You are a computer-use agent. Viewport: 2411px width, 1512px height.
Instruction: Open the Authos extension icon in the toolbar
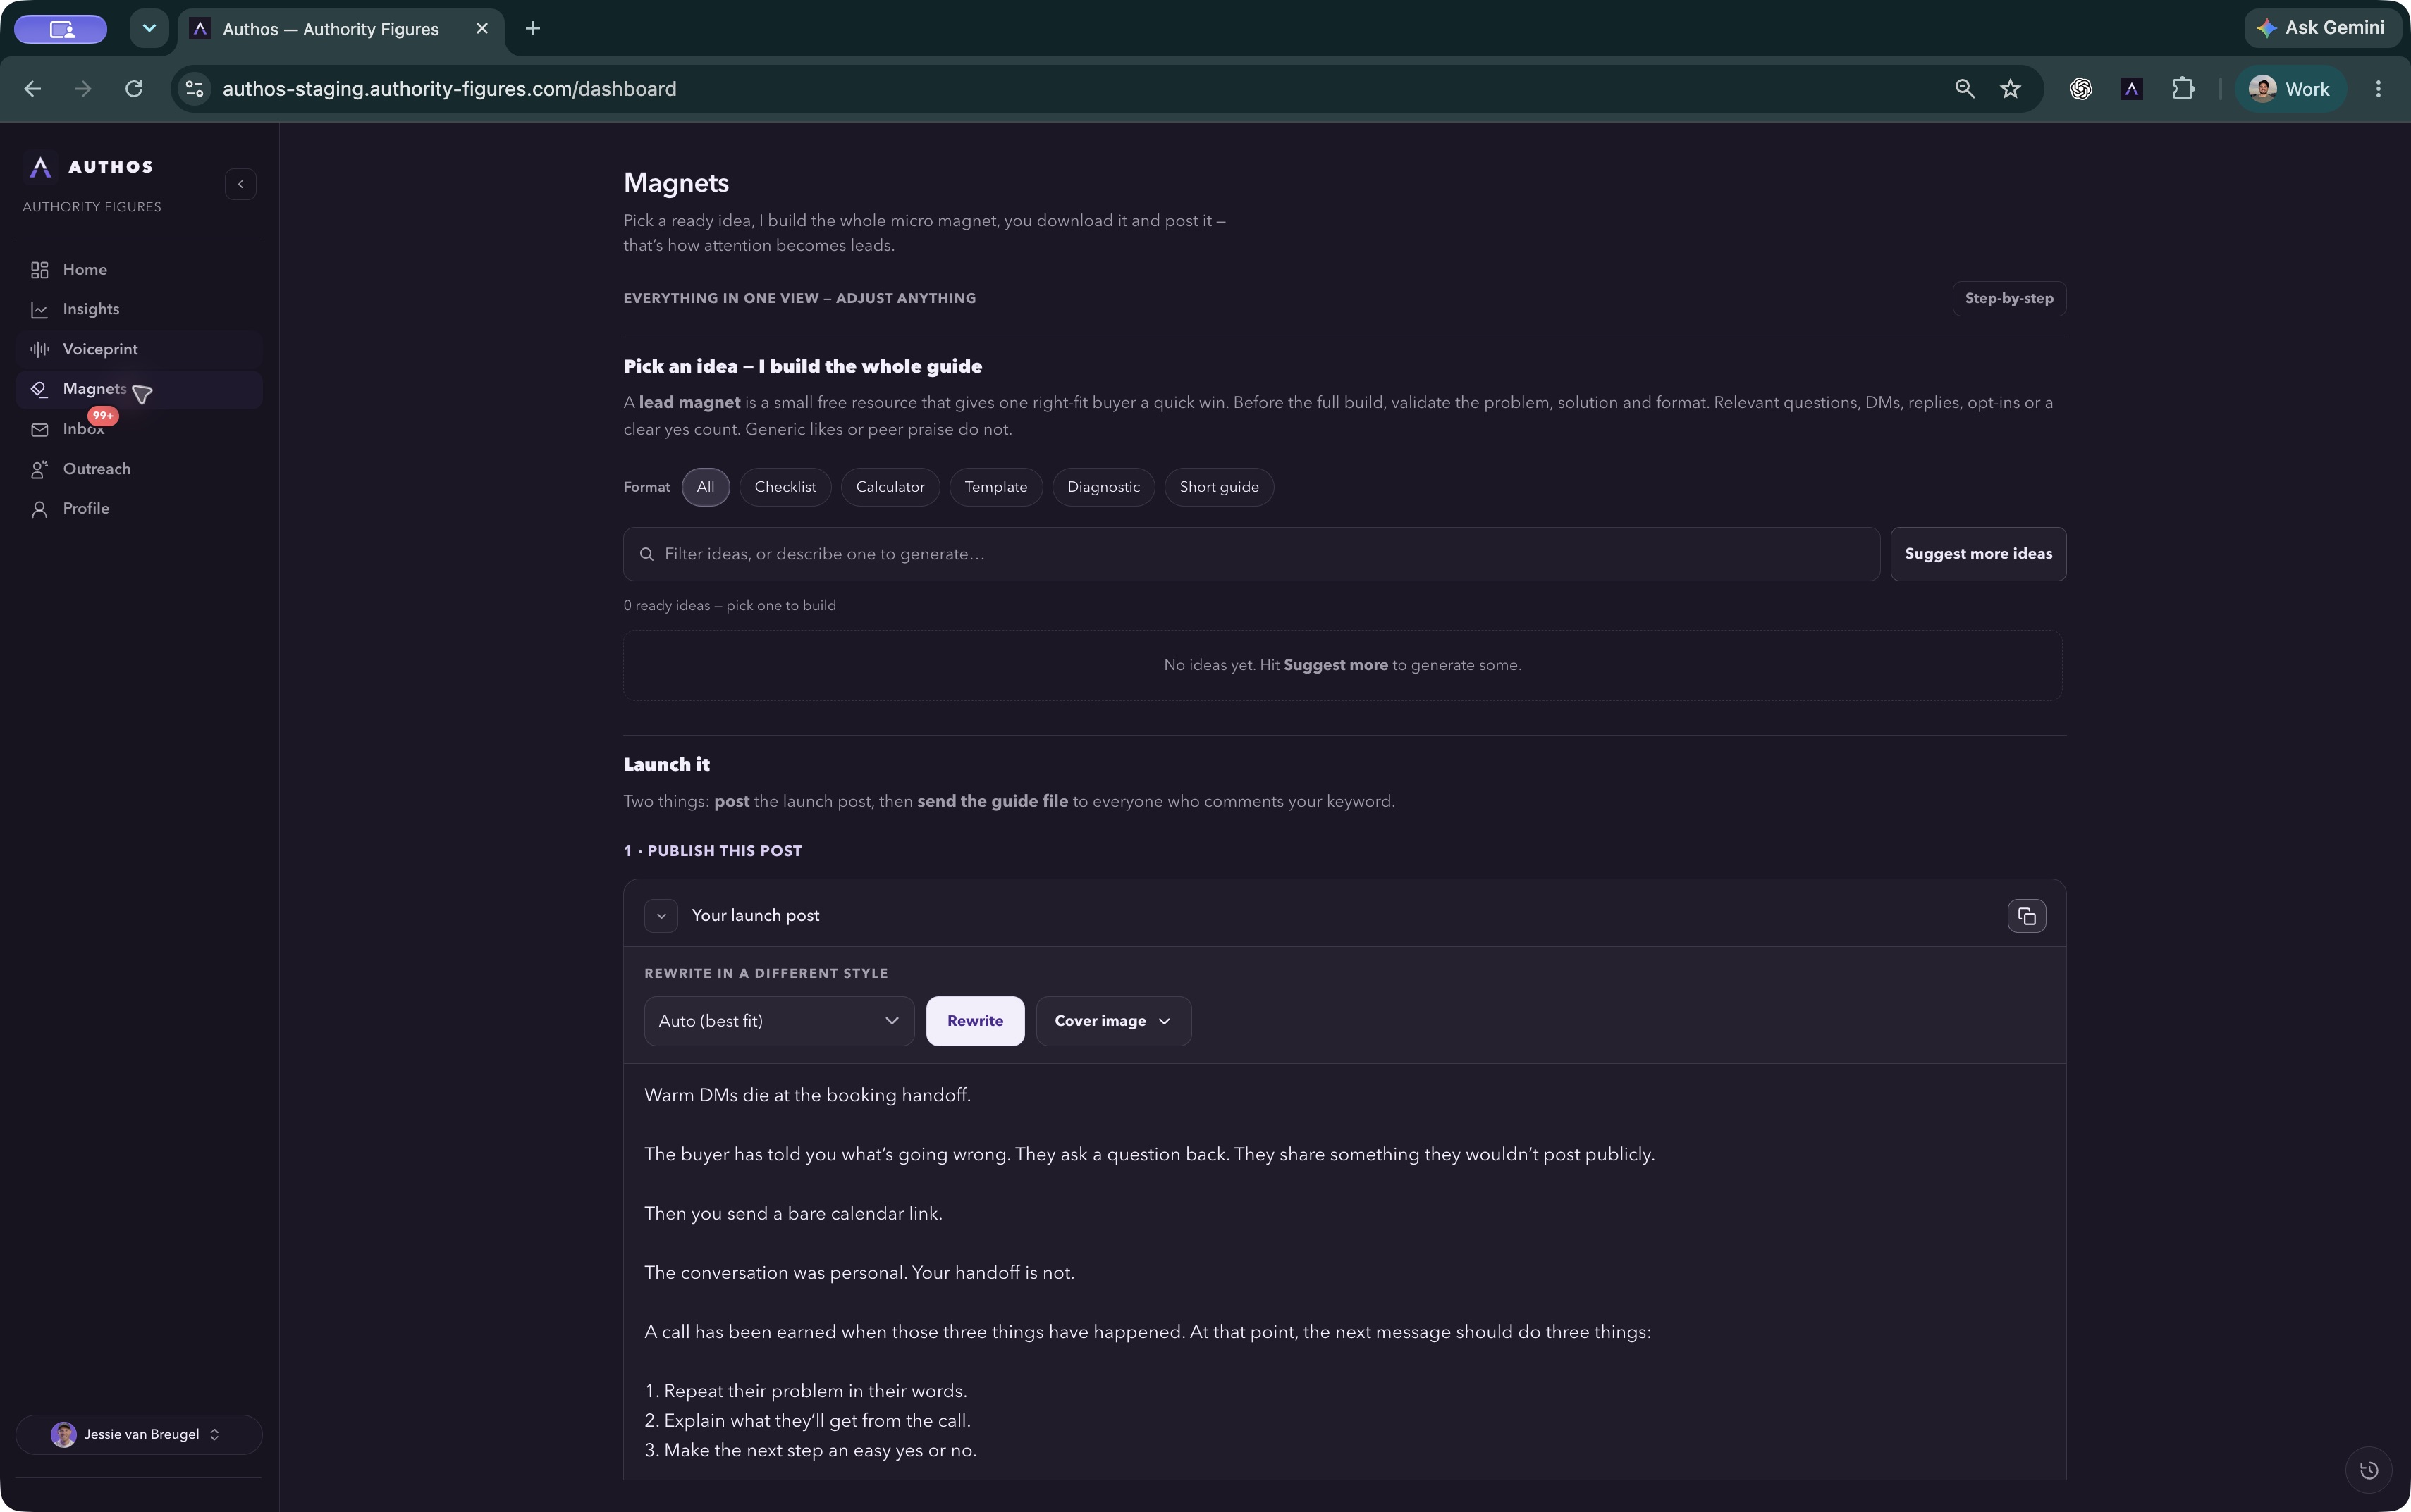pyautogui.click(x=2132, y=89)
